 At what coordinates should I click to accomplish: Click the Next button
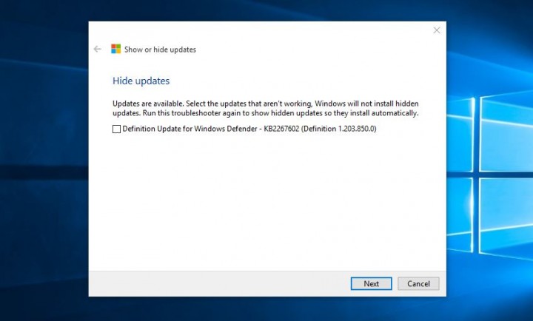(x=371, y=283)
